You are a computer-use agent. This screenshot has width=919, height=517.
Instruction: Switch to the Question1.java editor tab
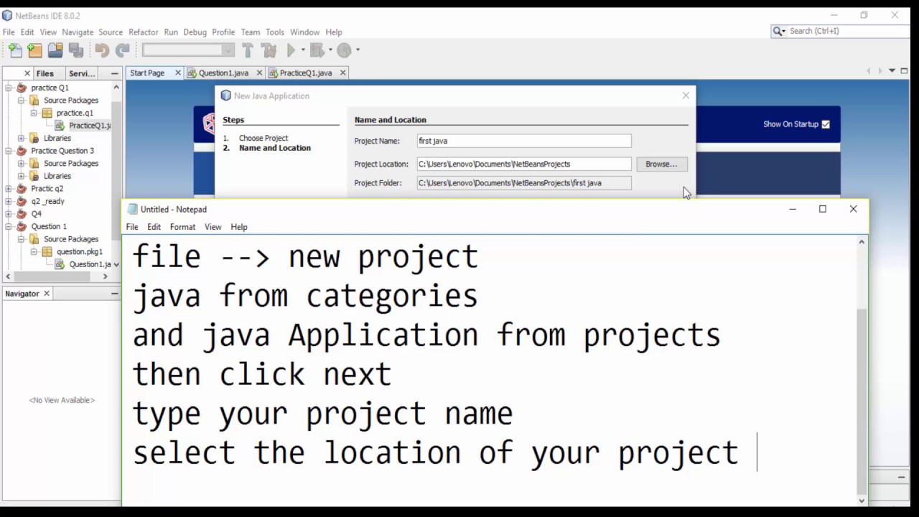(x=223, y=73)
